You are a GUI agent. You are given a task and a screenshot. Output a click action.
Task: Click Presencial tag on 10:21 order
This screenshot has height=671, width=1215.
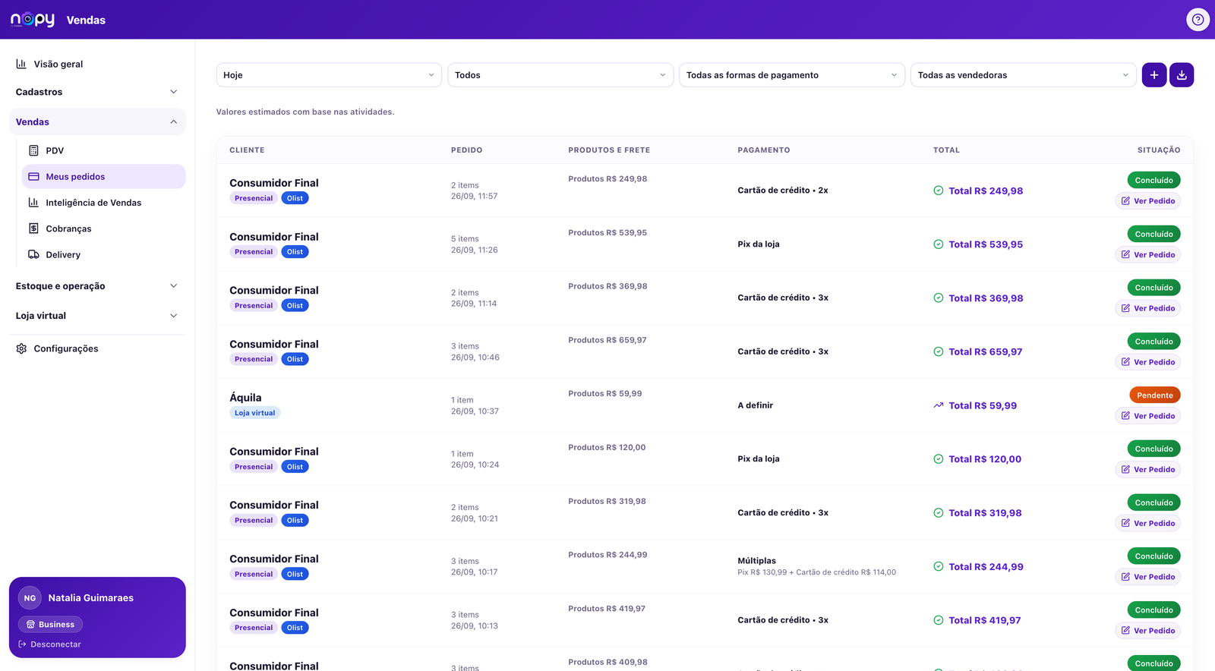254,521
